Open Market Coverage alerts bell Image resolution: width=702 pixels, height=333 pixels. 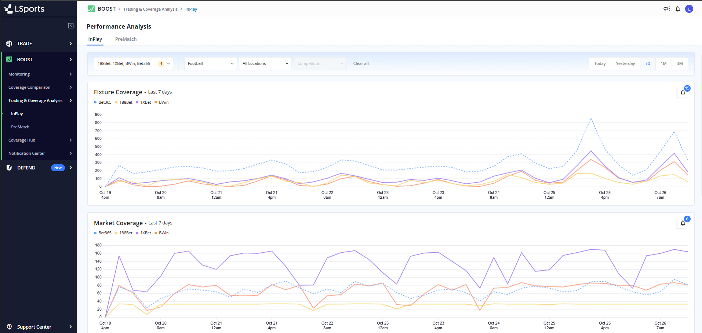(x=683, y=223)
